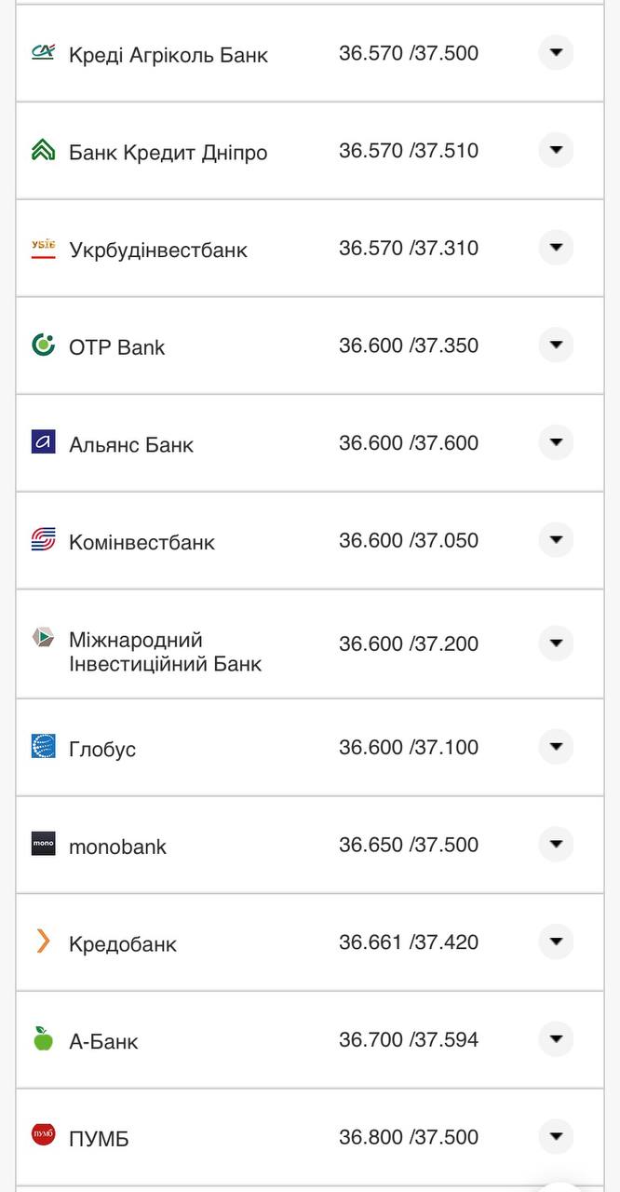Expand details for OTP Bank
Viewport: 620px width, 1192px height.
point(556,345)
